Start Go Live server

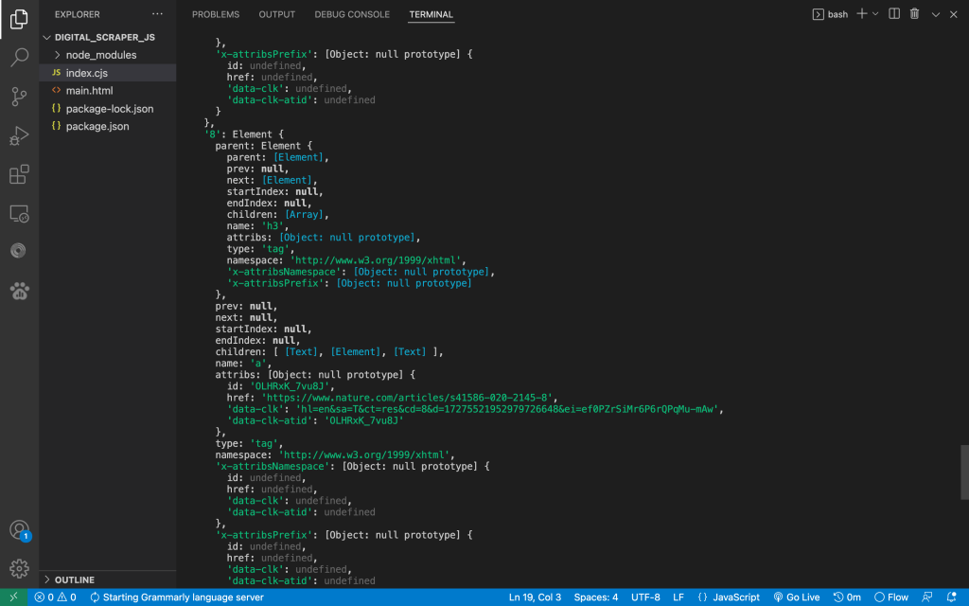click(797, 597)
